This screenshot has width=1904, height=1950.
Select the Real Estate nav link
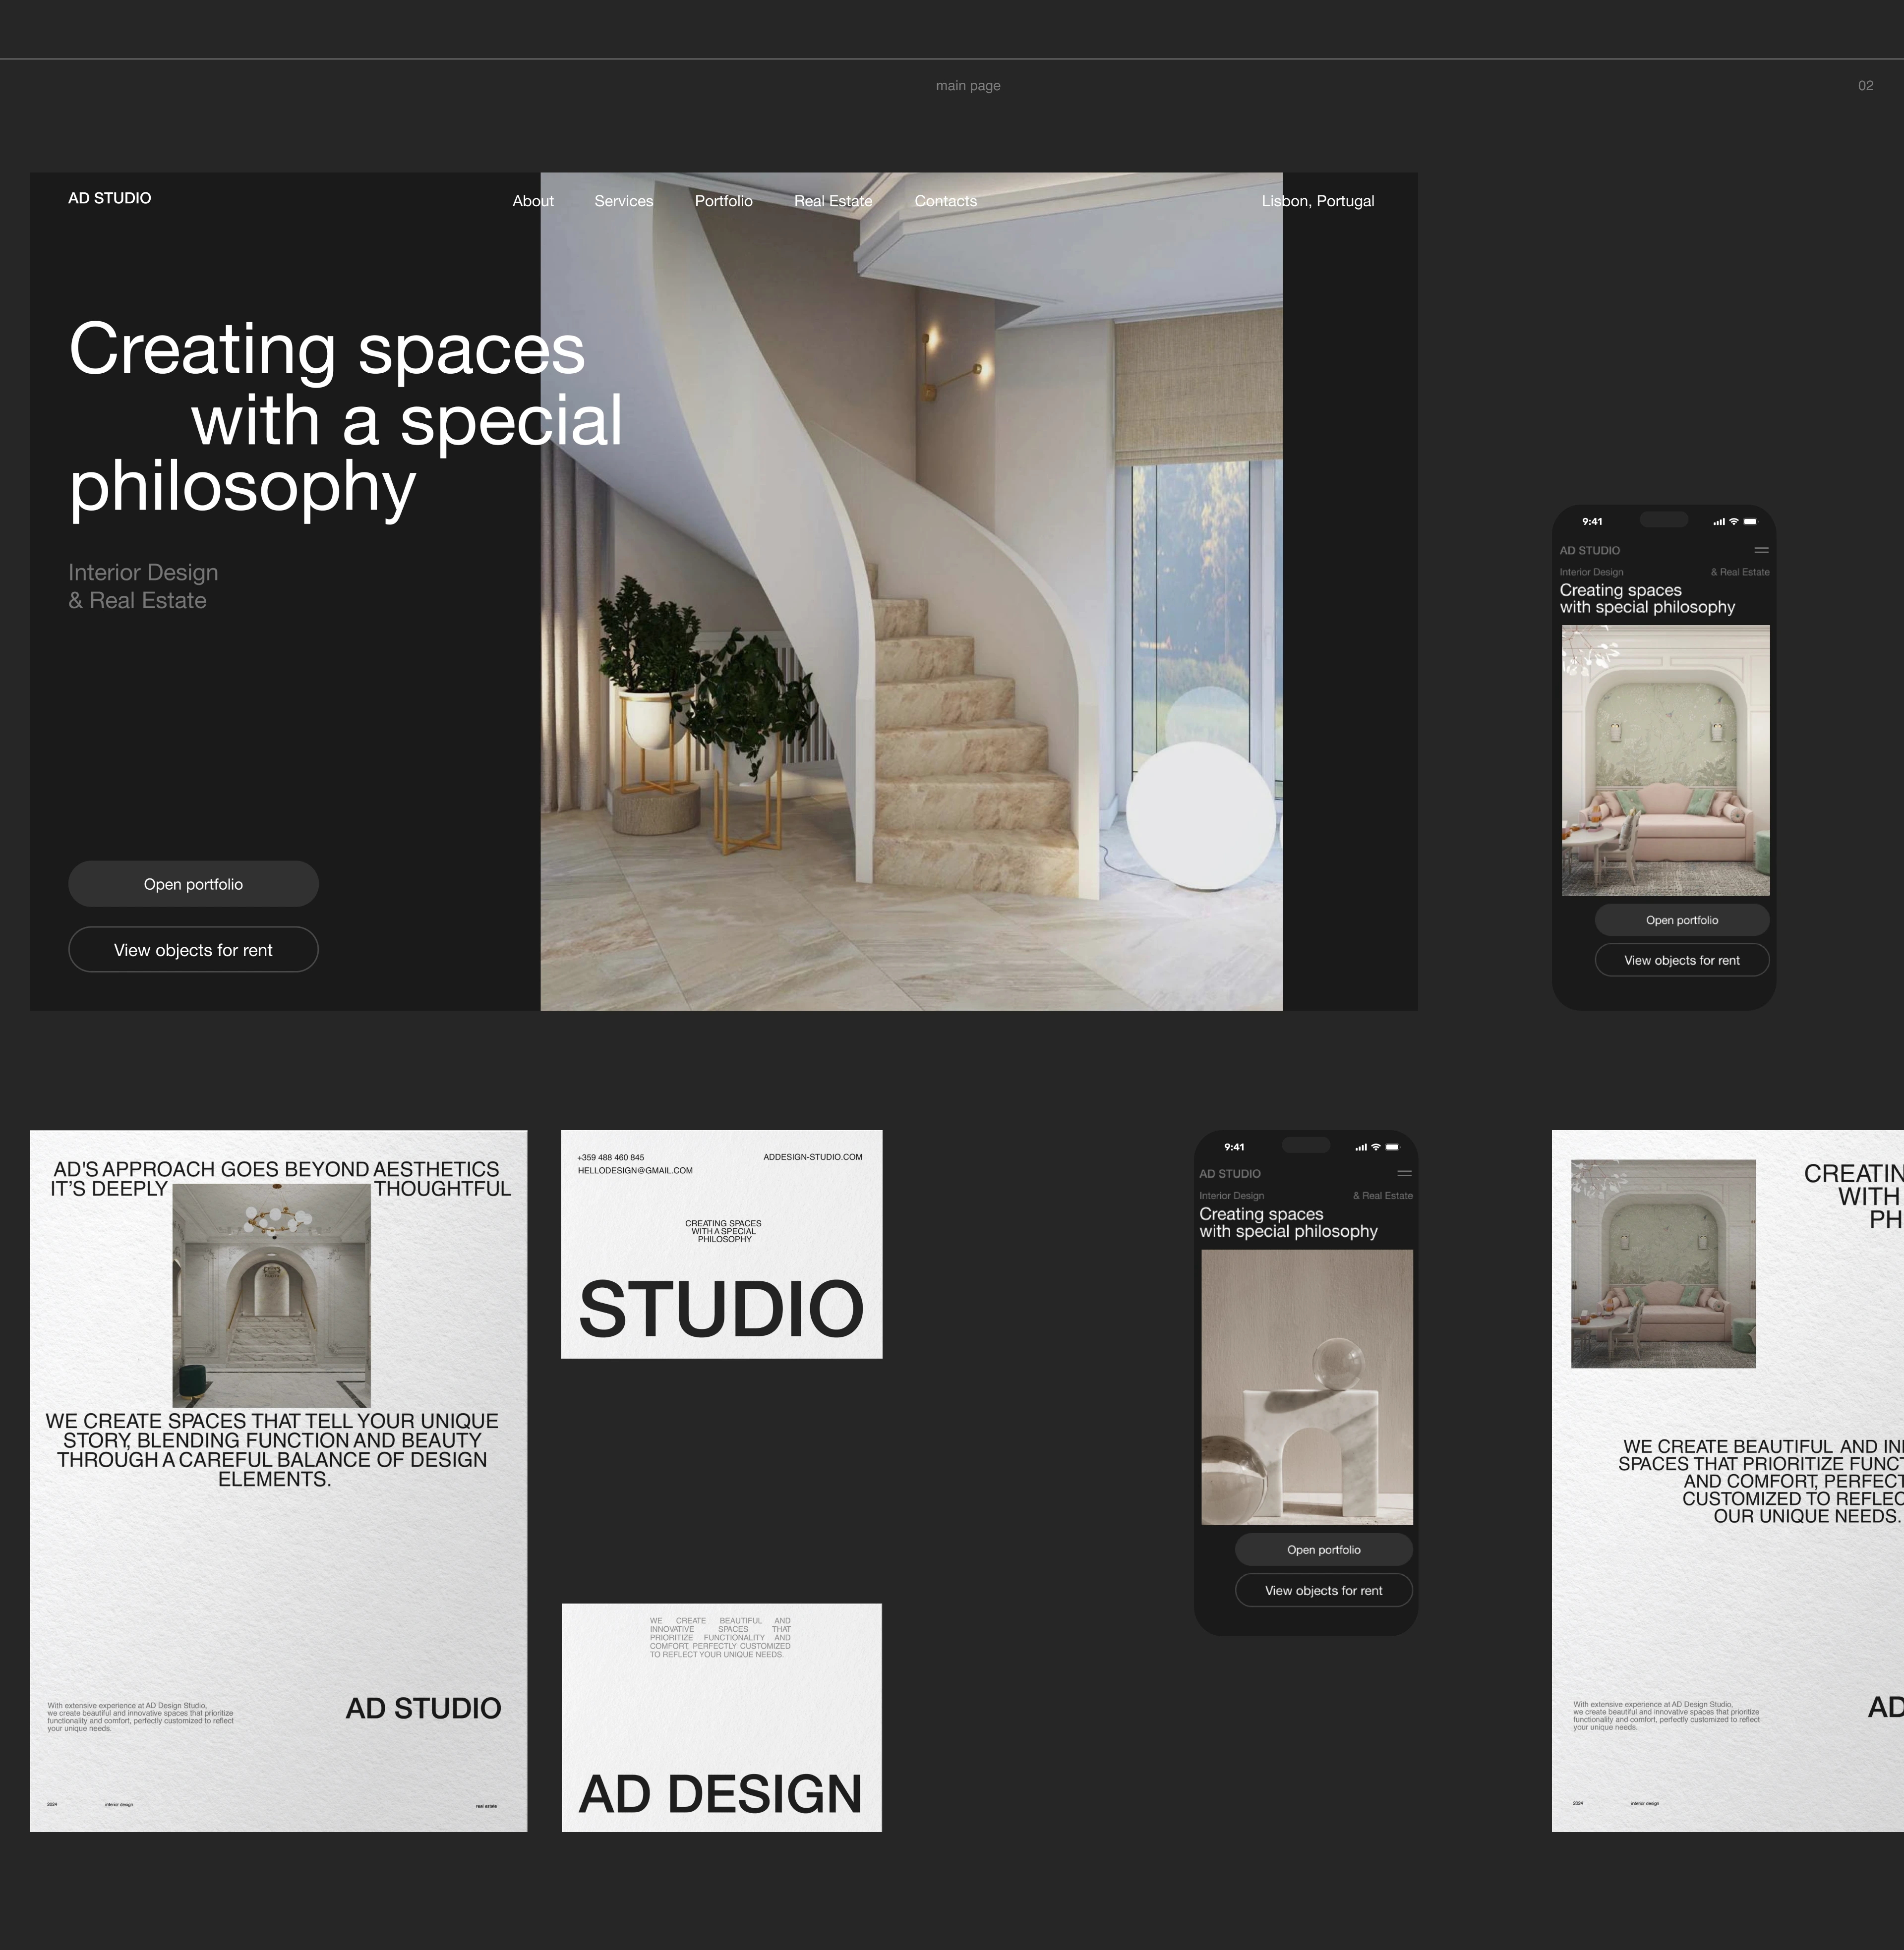tap(833, 201)
